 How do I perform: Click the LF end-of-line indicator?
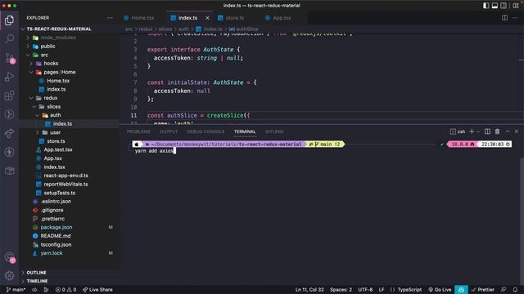[382, 290]
